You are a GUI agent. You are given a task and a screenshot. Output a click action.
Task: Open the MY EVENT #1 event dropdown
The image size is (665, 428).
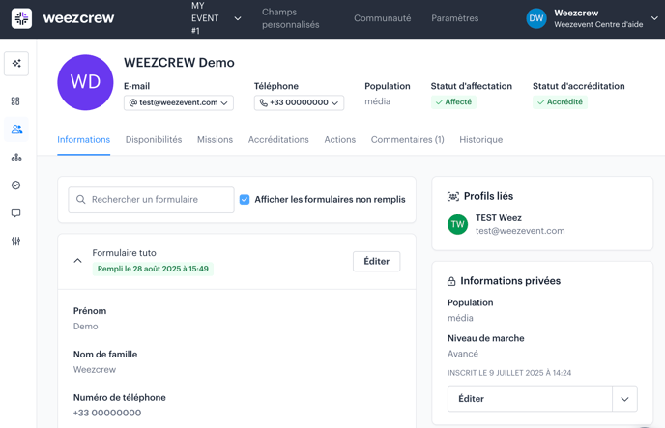(x=216, y=18)
